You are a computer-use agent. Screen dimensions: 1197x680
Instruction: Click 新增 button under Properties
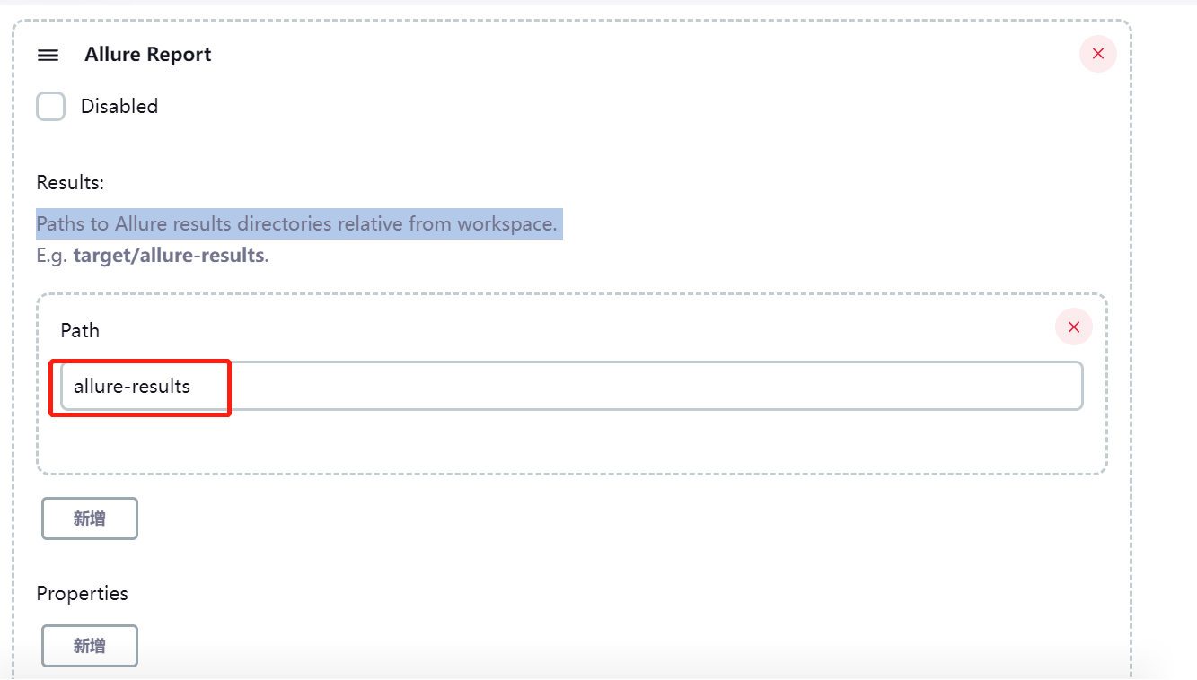pyautogui.click(x=90, y=646)
